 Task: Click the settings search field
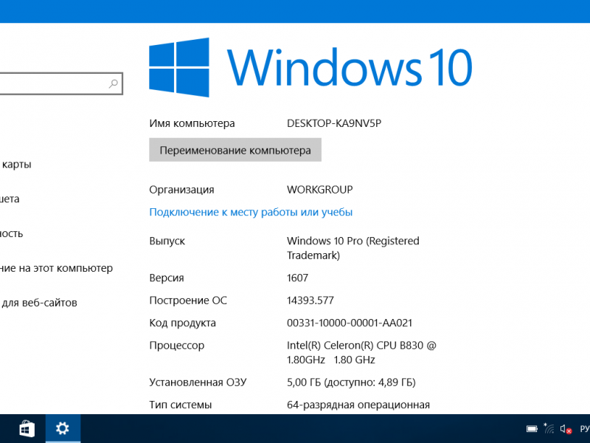click(x=60, y=83)
